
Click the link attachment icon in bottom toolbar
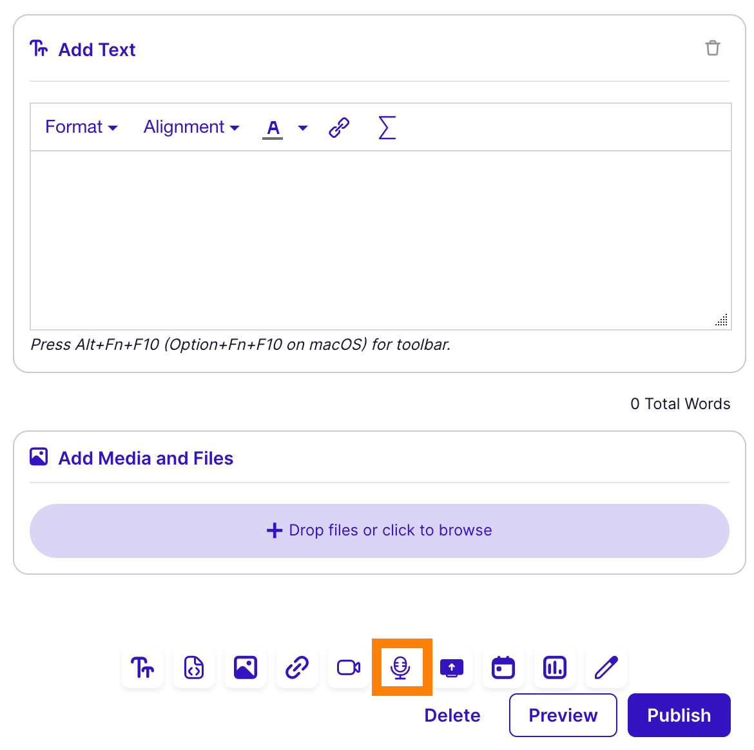[297, 668]
